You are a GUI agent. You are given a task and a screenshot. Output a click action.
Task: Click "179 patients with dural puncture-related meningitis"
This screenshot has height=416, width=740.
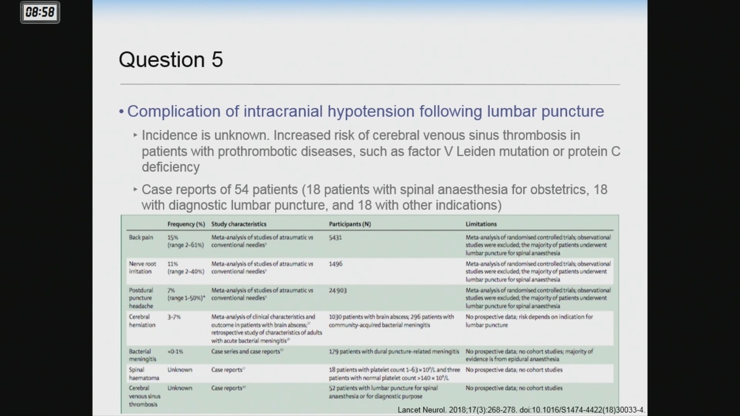coord(394,351)
